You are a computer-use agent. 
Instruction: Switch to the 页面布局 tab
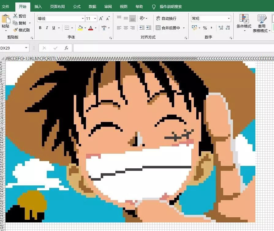57,7
